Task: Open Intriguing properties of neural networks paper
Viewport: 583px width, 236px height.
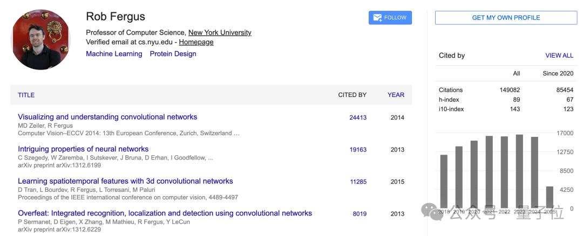Action: pos(83,149)
